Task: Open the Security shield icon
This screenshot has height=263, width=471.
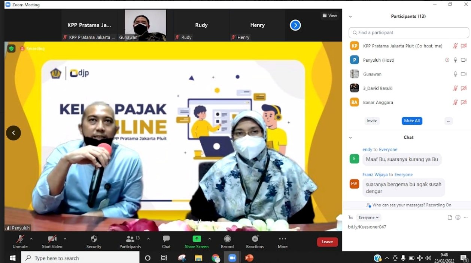Action: click(x=94, y=239)
